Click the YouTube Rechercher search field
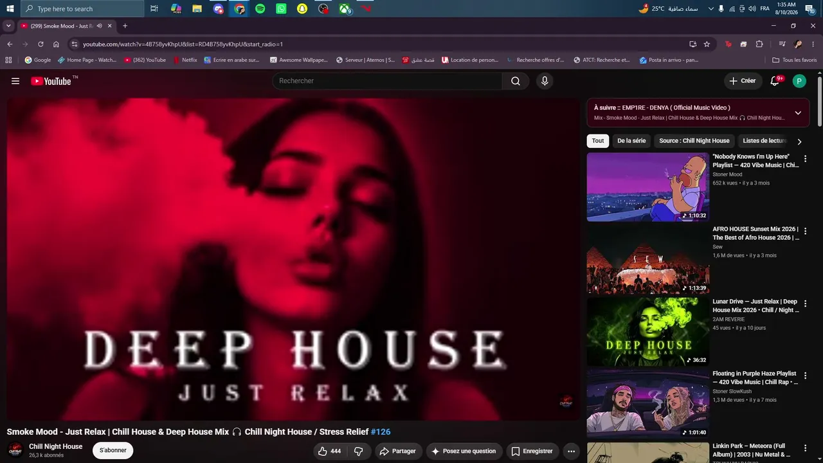 (x=388, y=81)
